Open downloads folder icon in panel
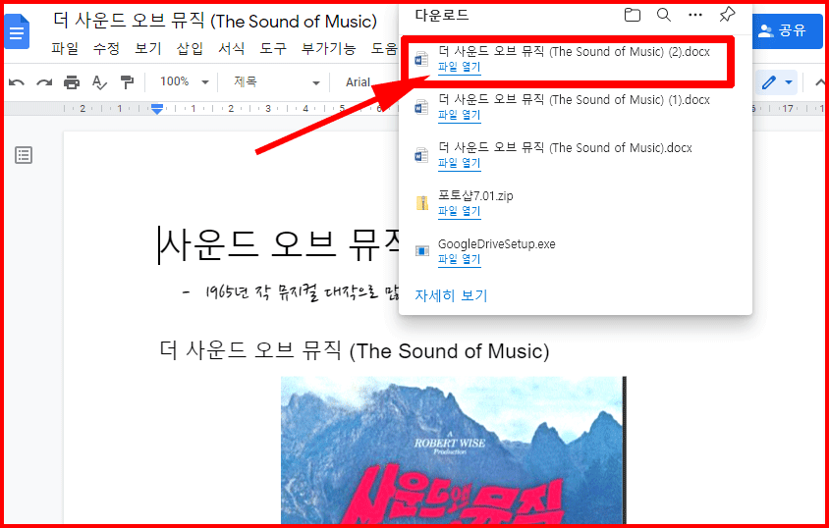 pos(632,15)
